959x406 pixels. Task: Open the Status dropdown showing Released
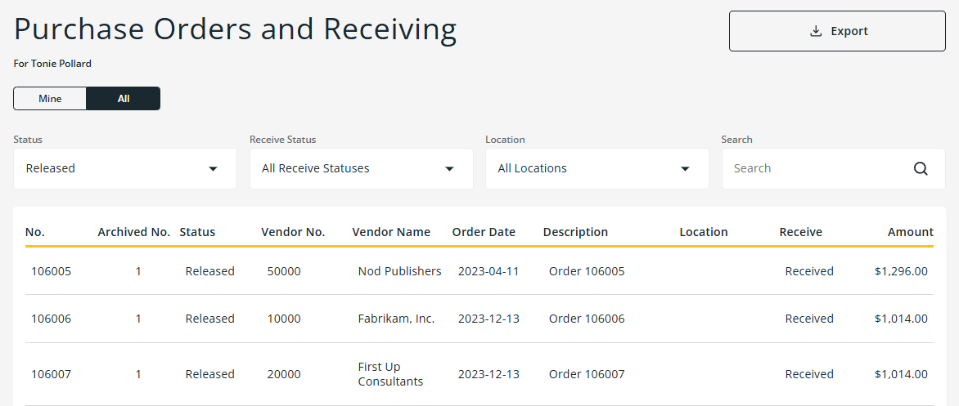(125, 168)
